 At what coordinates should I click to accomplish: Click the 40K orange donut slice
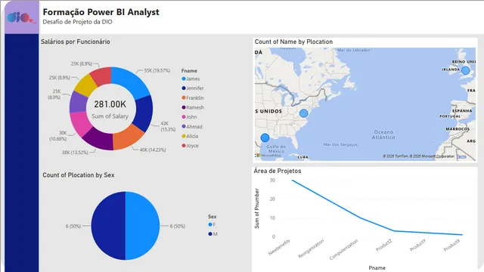point(127,138)
